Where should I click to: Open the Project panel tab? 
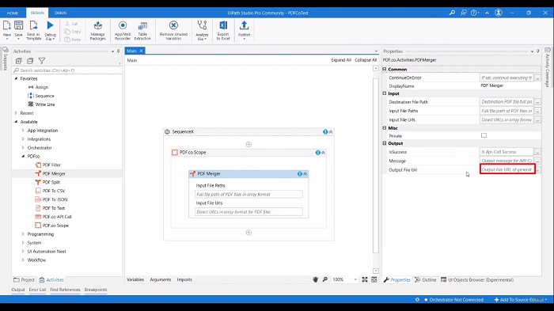[24, 279]
